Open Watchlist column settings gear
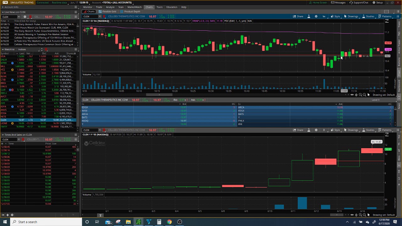 (75, 53)
